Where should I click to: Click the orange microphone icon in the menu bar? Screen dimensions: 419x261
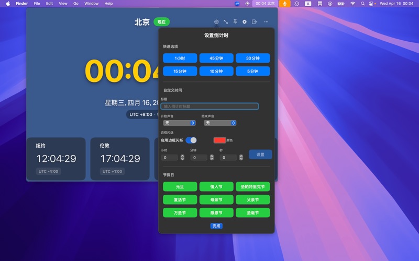(x=285, y=4)
